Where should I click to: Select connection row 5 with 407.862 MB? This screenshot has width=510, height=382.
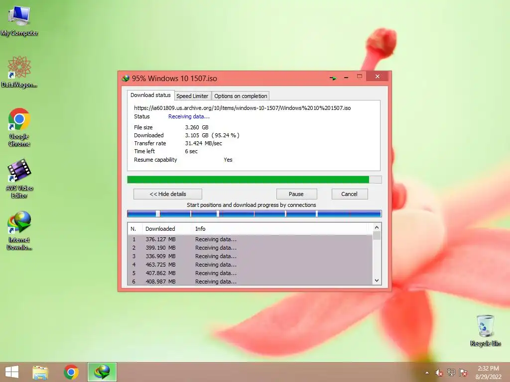250,273
